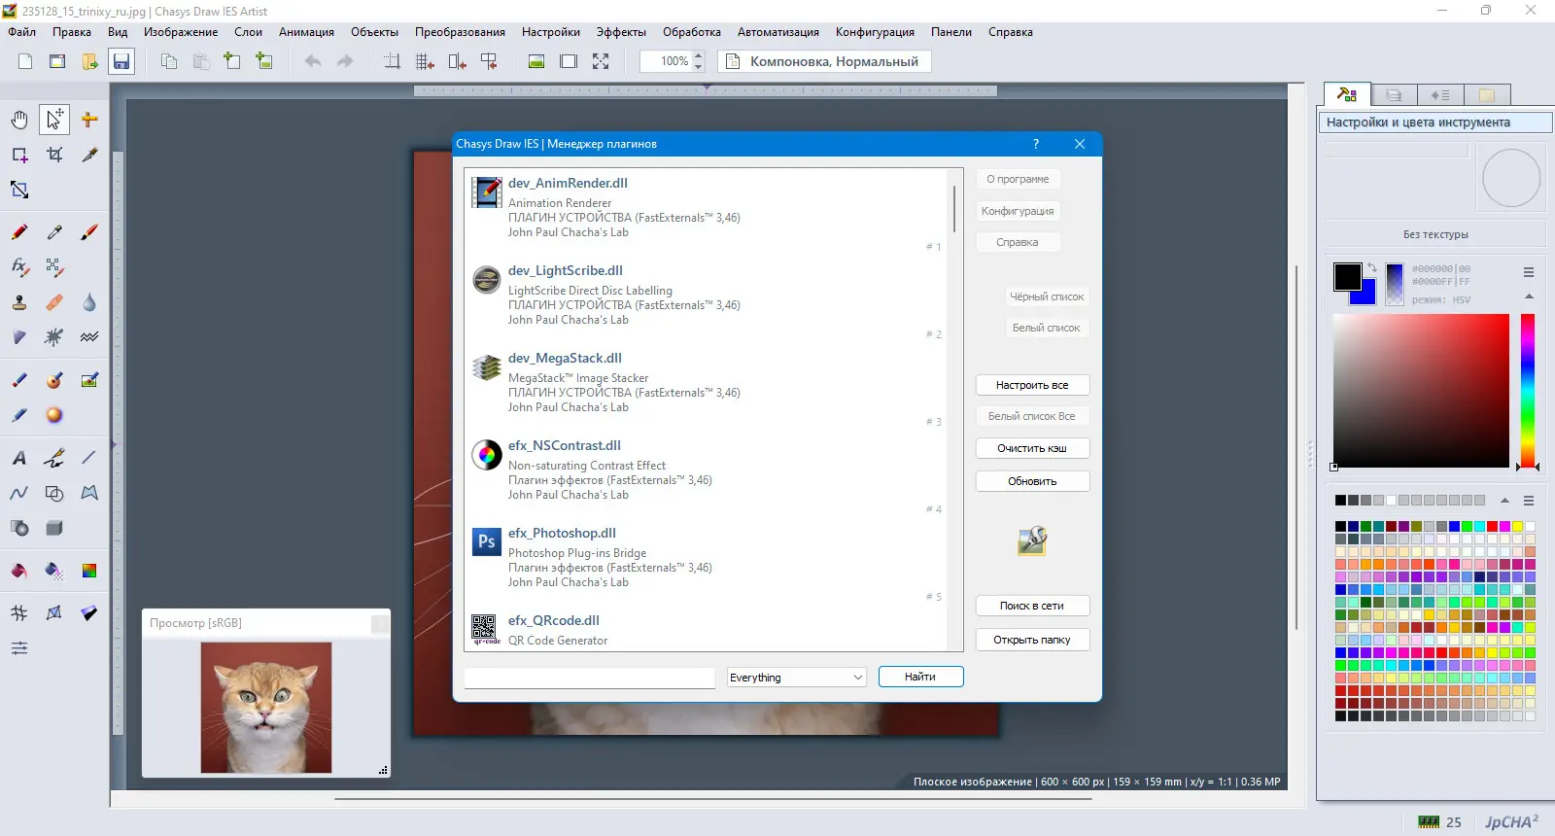Click in the red saturation color field
Image resolution: width=1555 pixels, height=836 pixels.
(x=1421, y=390)
